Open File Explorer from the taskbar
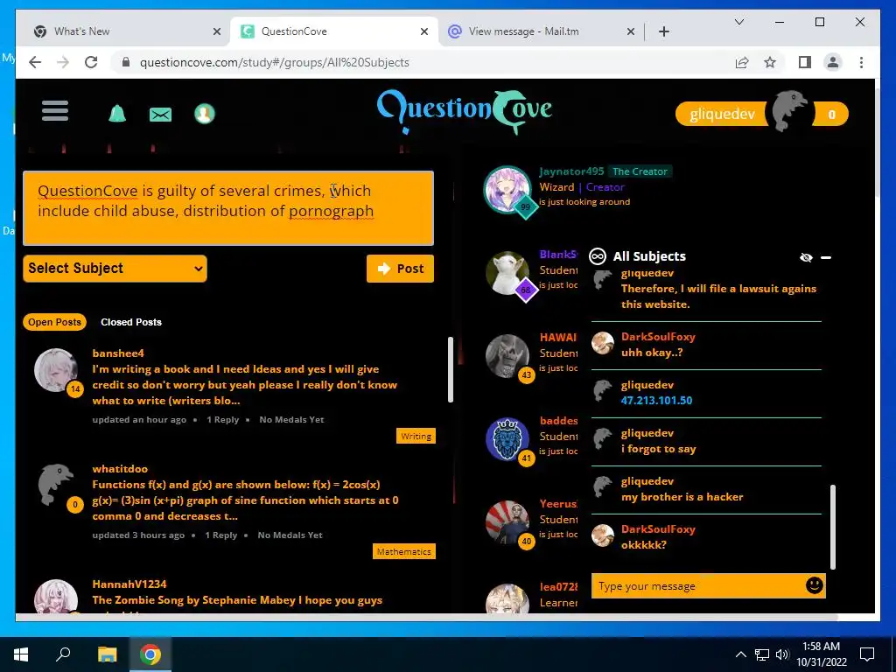The height and width of the screenshot is (672, 896). [x=107, y=654]
